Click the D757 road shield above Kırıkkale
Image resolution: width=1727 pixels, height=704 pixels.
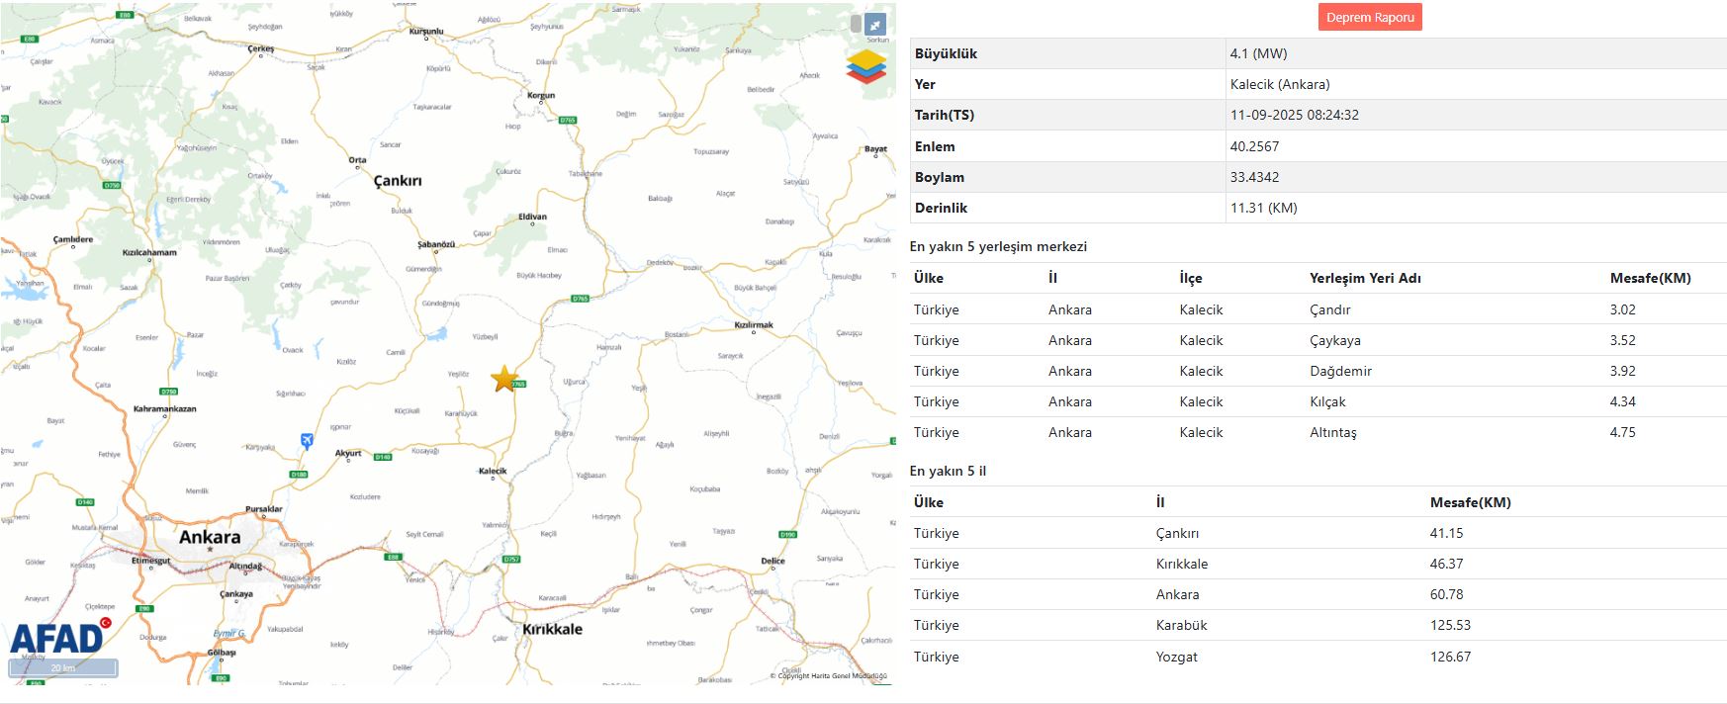(510, 559)
